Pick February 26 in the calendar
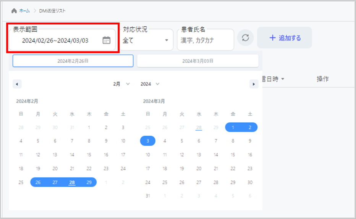This screenshot has height=219, width=356. [38, 182]
